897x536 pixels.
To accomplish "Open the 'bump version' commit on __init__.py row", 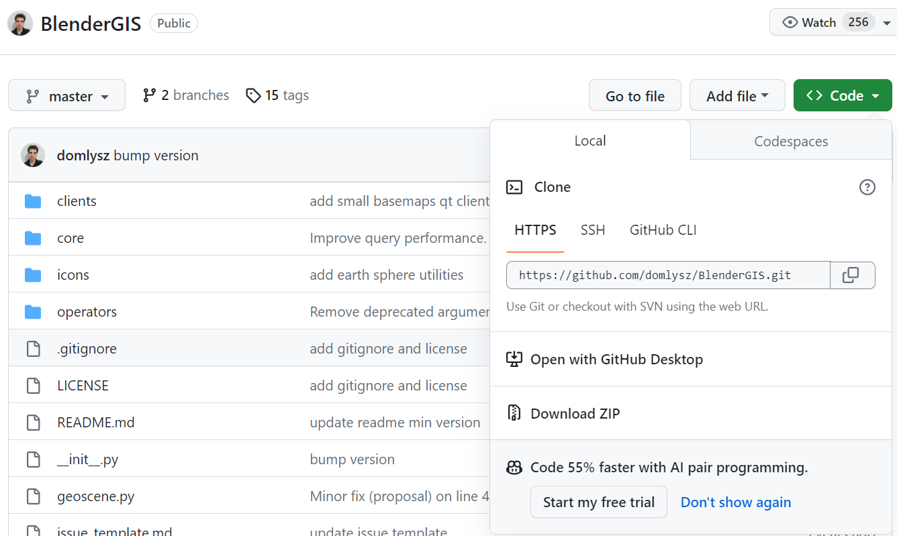I will pyautogui.click(x=352, y=460).
